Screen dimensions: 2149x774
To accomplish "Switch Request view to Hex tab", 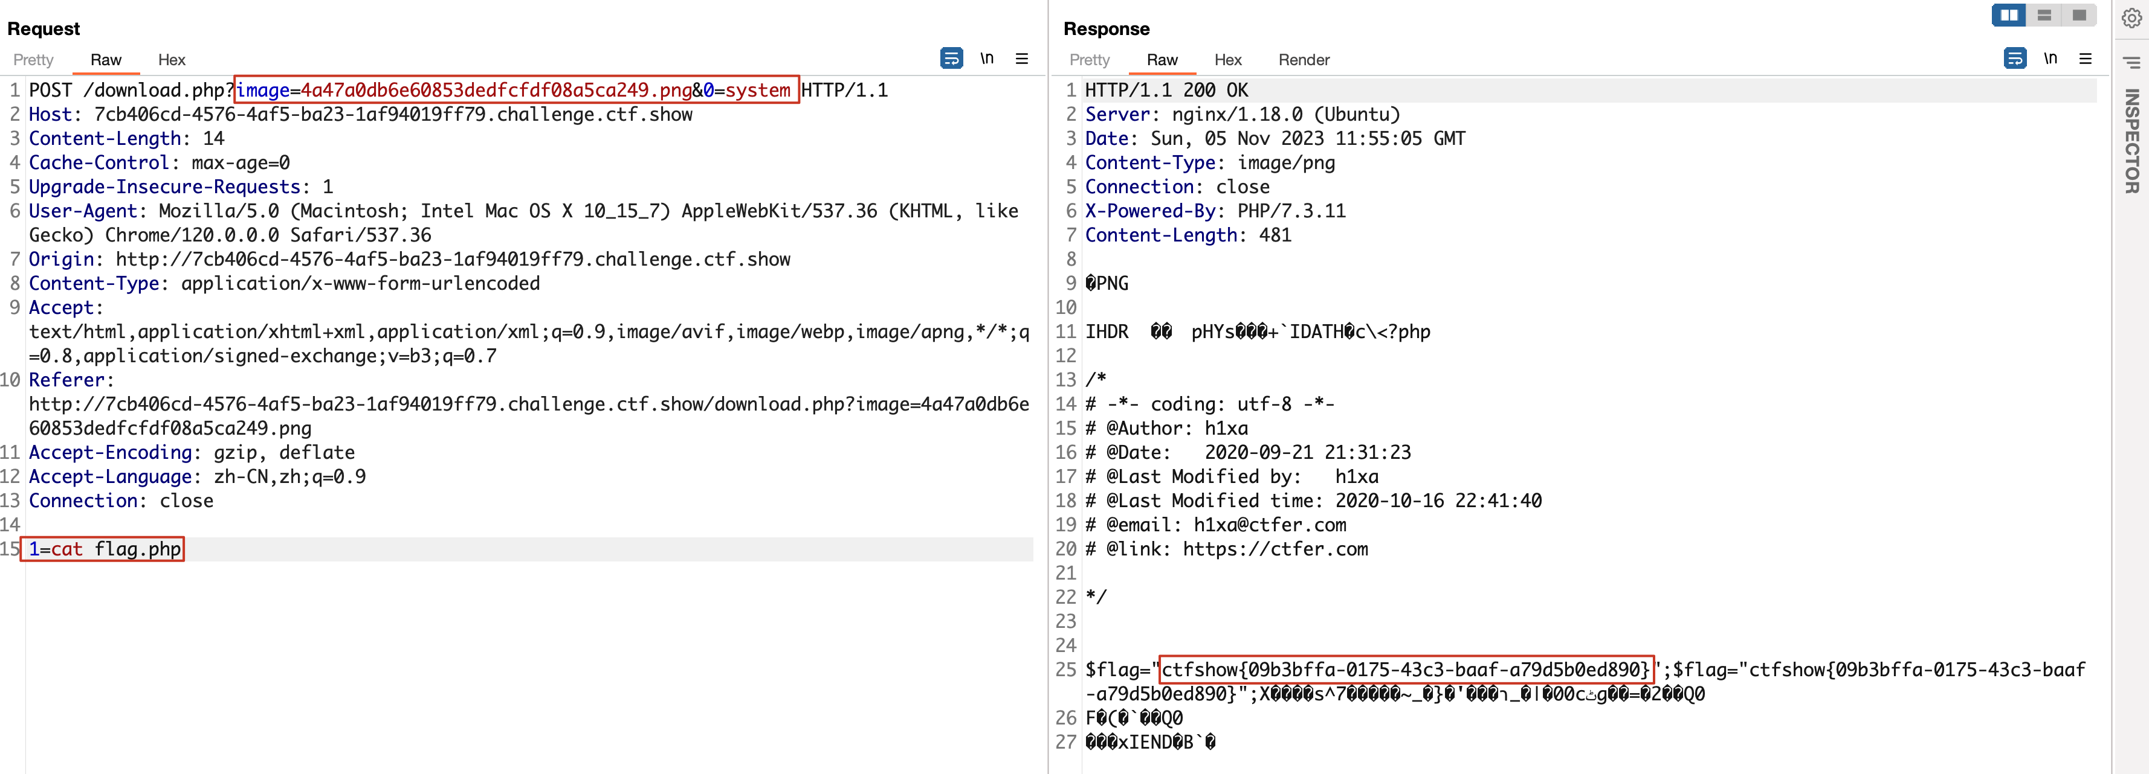I will click(172, 60).
